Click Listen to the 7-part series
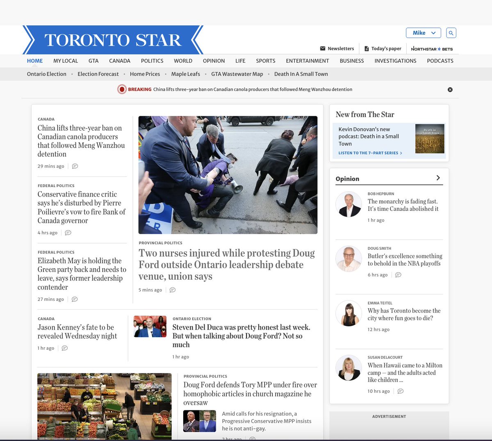 370,153
